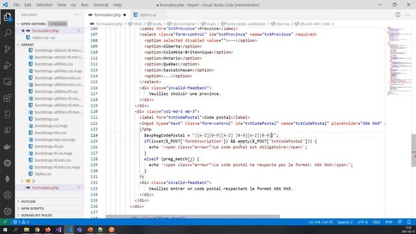Select the formulaire.php editor tab

(107, 15)
